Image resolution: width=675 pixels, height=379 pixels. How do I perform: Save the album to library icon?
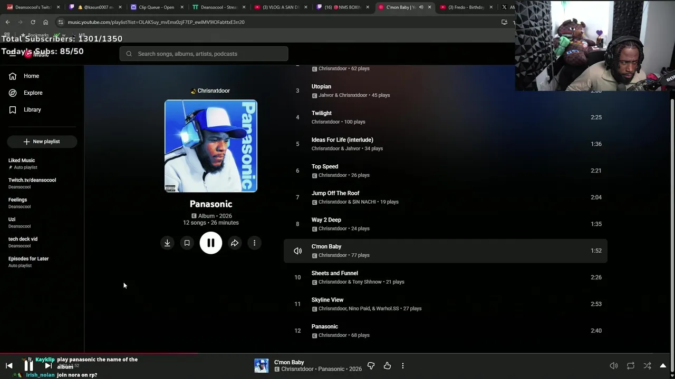tap(187, 243)
